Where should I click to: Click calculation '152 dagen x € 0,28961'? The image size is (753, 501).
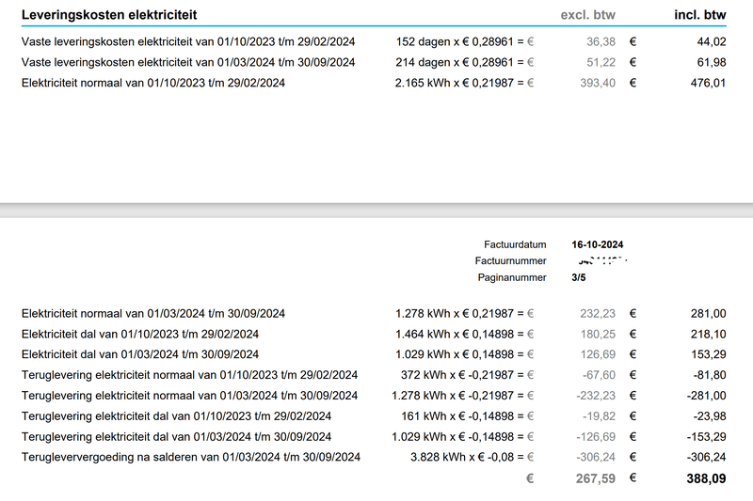click(455, 41)
